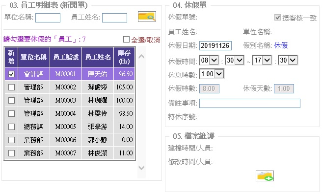Tick the checkbox for 郭小靜
Screen dimensions: 322x194
(x=11, y=140)
